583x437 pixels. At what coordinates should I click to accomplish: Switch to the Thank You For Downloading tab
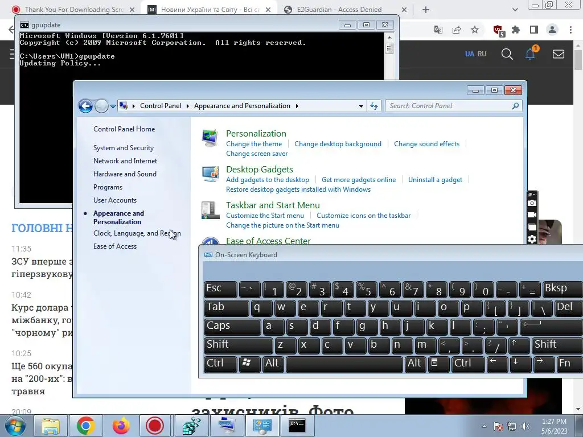(75, 10)
